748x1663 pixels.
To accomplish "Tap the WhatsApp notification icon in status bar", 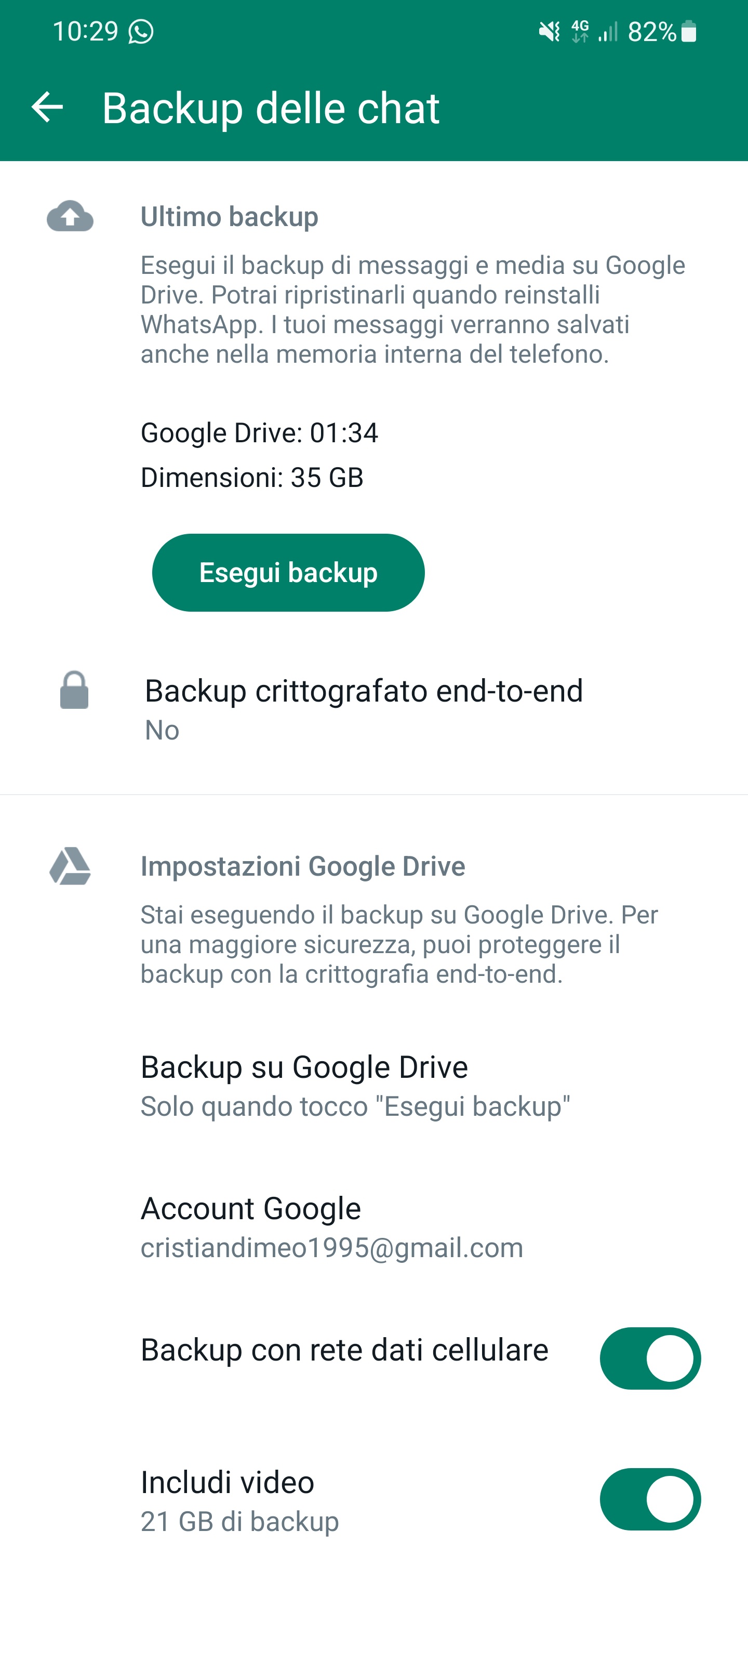I will click(141, 32).
